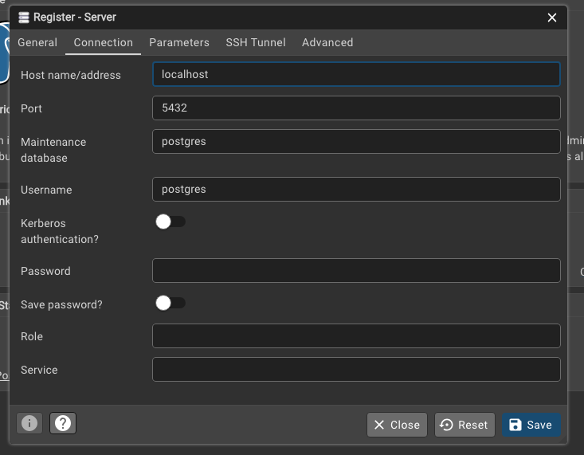The image size is (584, 455).
Task: Click the Close button in footer
Action: pos(397,425)
